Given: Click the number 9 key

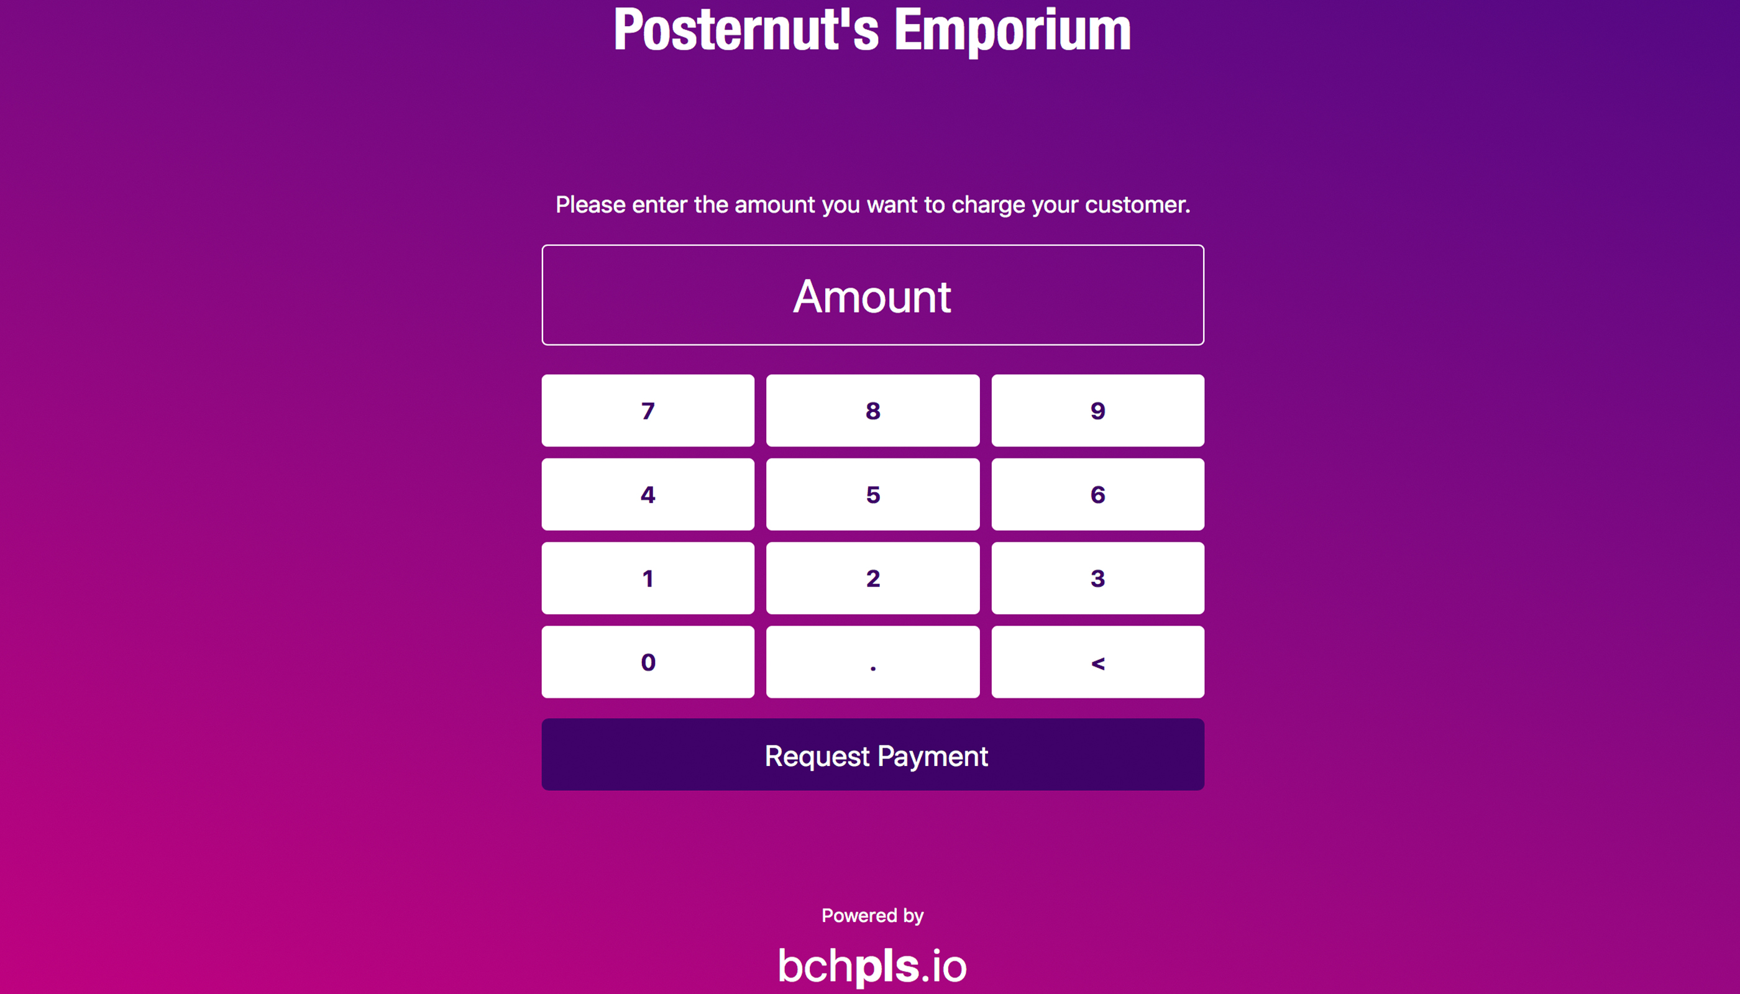Looking at the screenshot, I should pos(1097,409).
